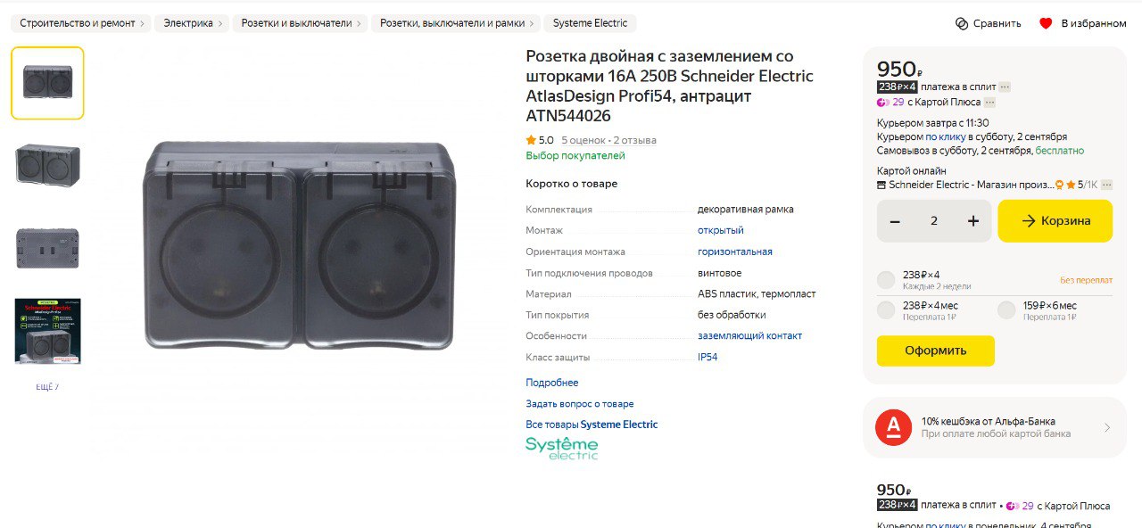Screen dimensions: 1142x528
Task: Select the third product thumbnail image
Action: coord(47,248)
